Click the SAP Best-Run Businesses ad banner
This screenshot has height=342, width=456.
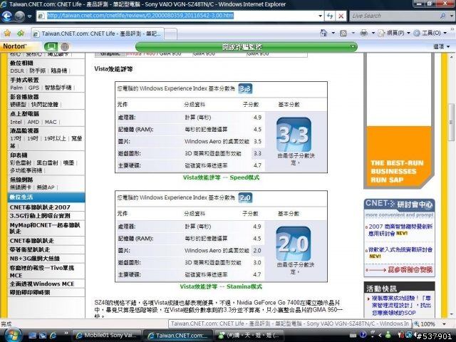399,120
